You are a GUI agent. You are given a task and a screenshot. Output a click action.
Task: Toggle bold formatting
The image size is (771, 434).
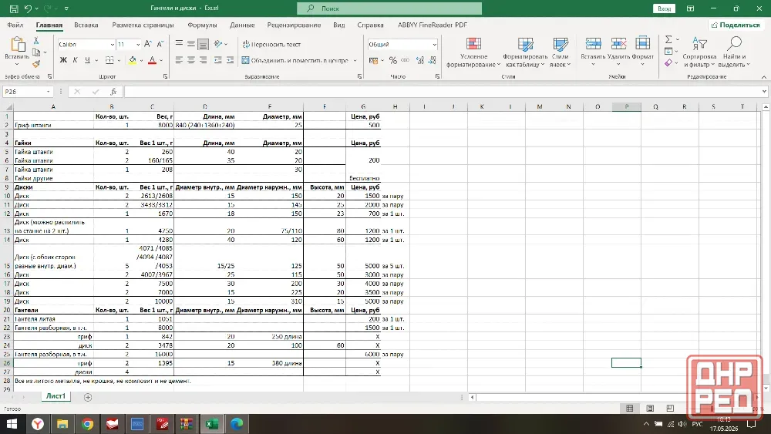coord(63,60)
